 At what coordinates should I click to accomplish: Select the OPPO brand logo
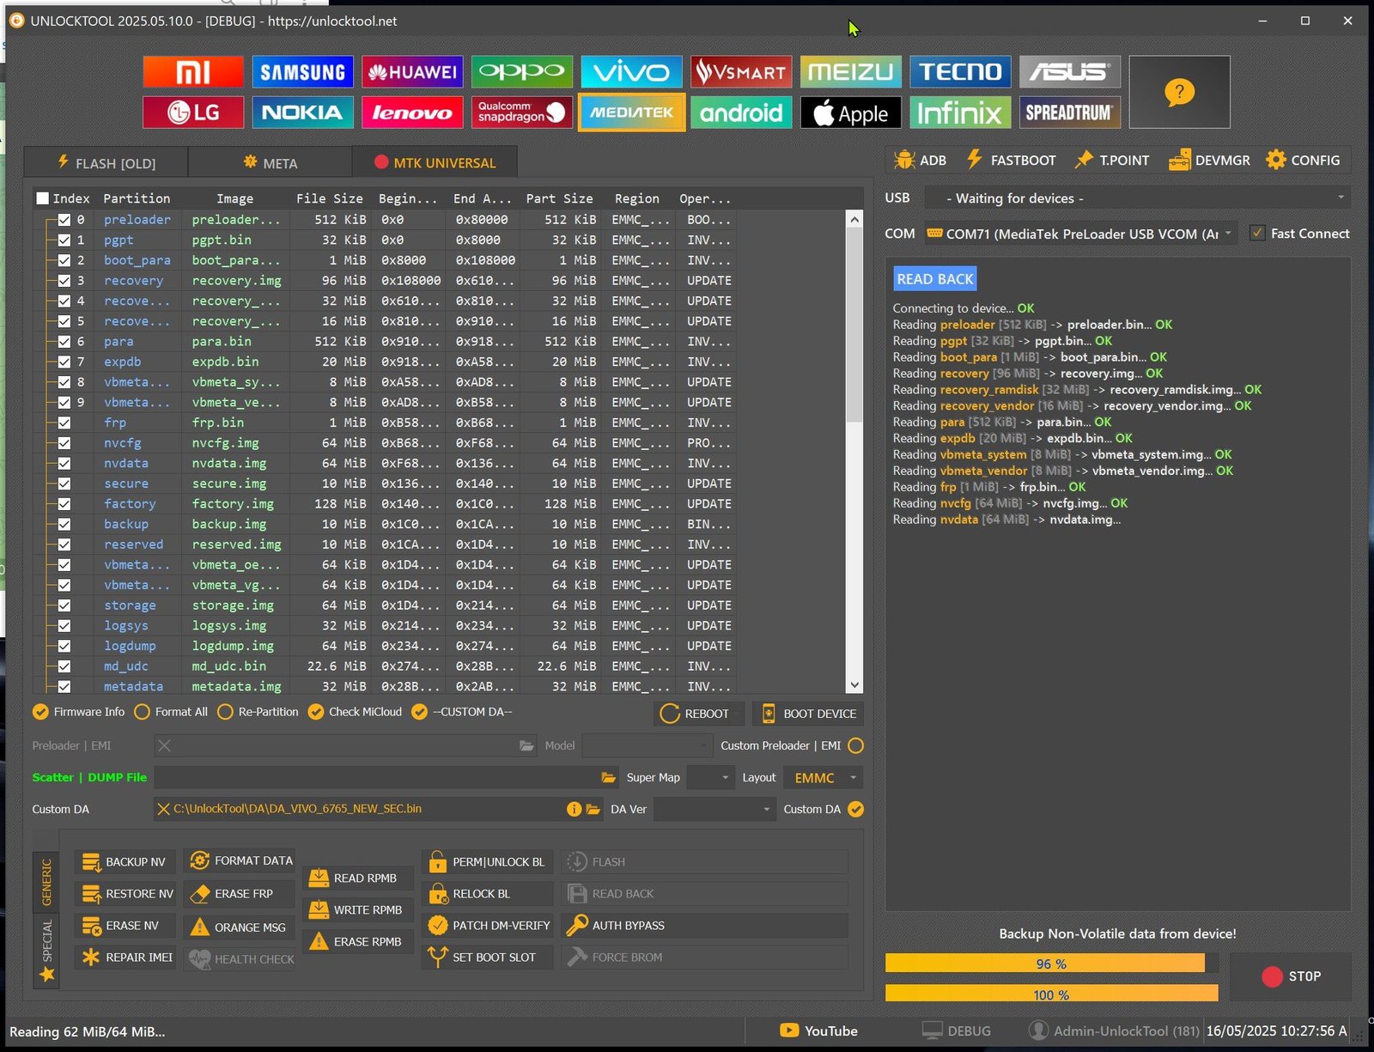pyautogui.click(x=521, y=72)
